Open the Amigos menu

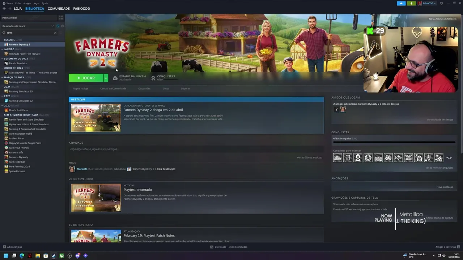[27, 3]
